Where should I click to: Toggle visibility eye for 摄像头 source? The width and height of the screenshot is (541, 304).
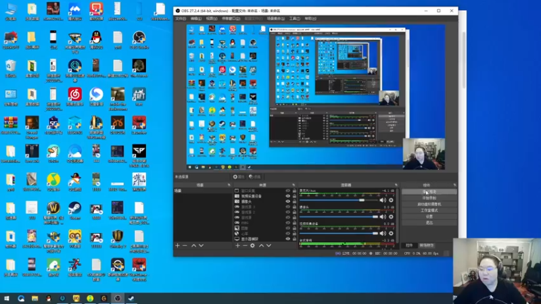pos(288,201)
